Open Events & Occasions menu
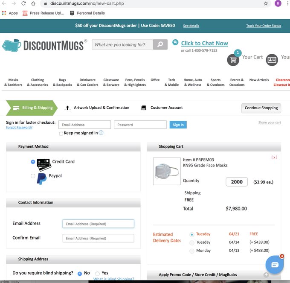Viewport: 290px width, 283px height. pyautogui.click(x=237, y=82)
